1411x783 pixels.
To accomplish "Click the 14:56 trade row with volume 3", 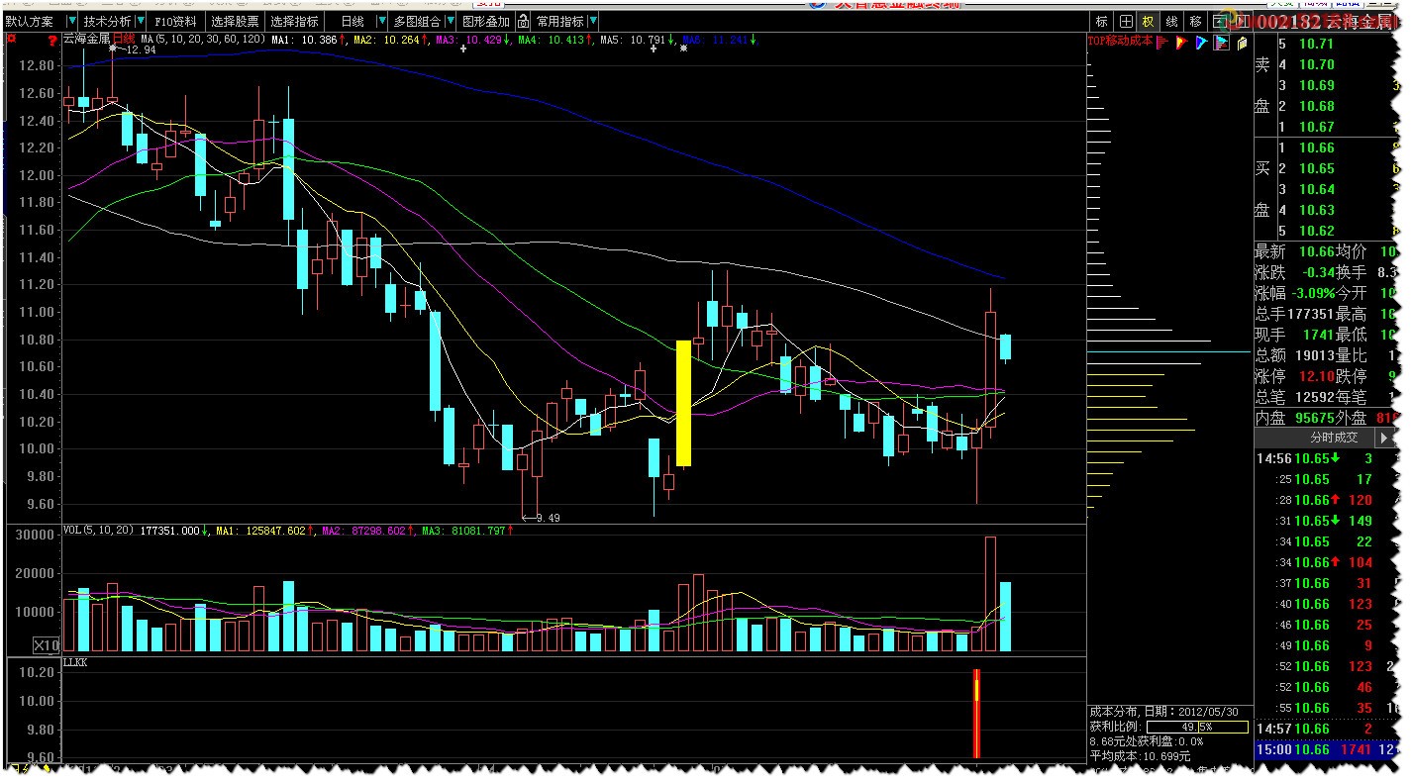I will [x=1327, y=458].
